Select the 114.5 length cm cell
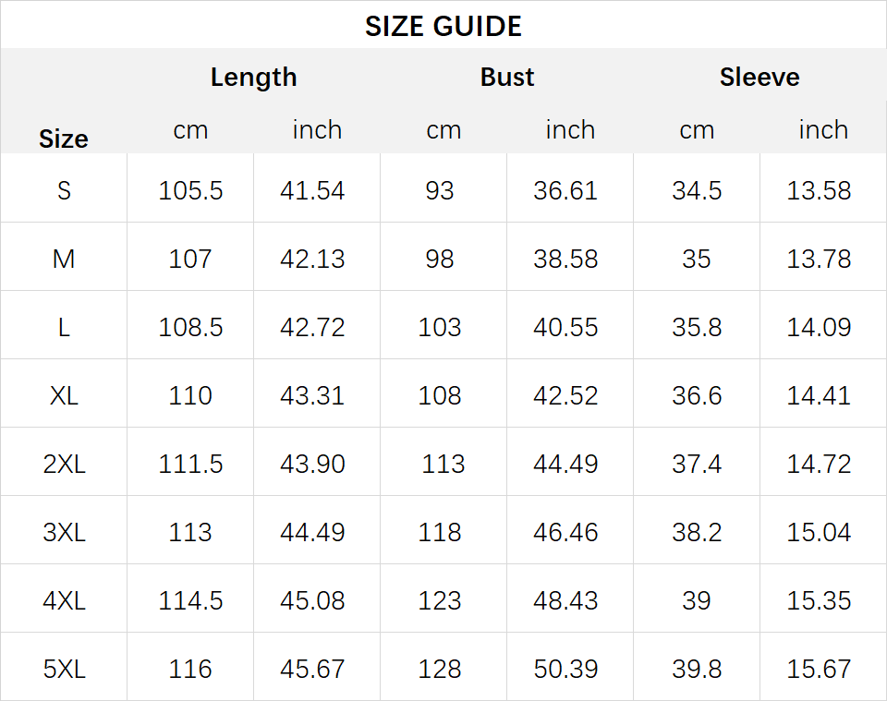 pos(190,600)
